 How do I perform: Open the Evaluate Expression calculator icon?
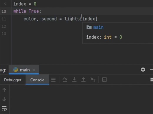(x=104, y=80)
